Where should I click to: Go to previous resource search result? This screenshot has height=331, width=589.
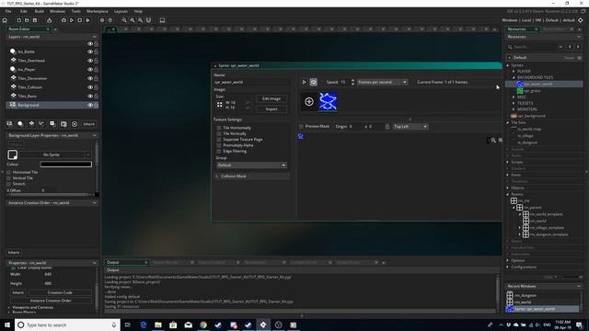coord(570,47)
